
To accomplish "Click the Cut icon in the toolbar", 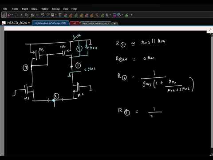I will 22,15.
